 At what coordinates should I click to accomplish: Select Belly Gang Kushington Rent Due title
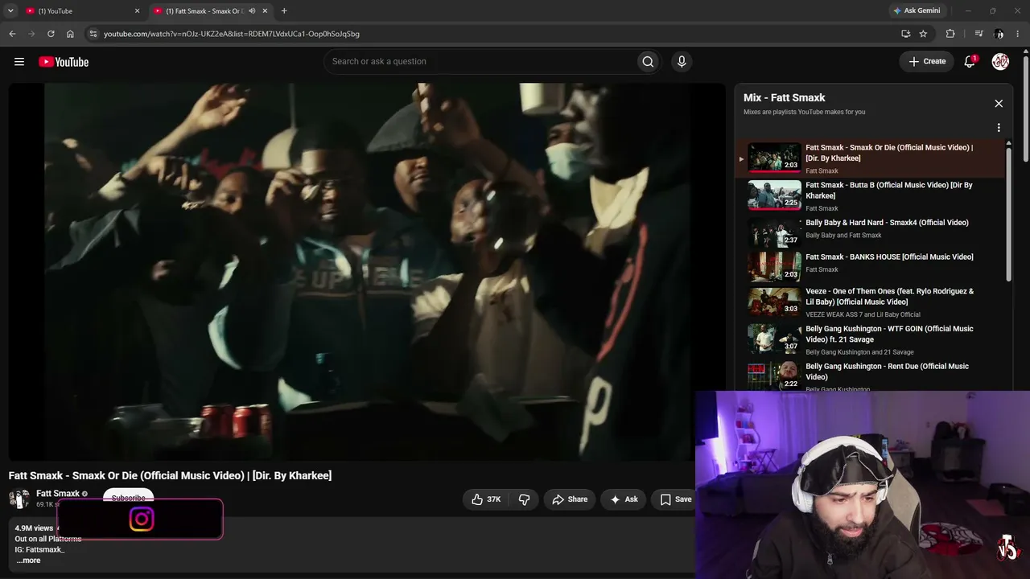coord(887,372)
